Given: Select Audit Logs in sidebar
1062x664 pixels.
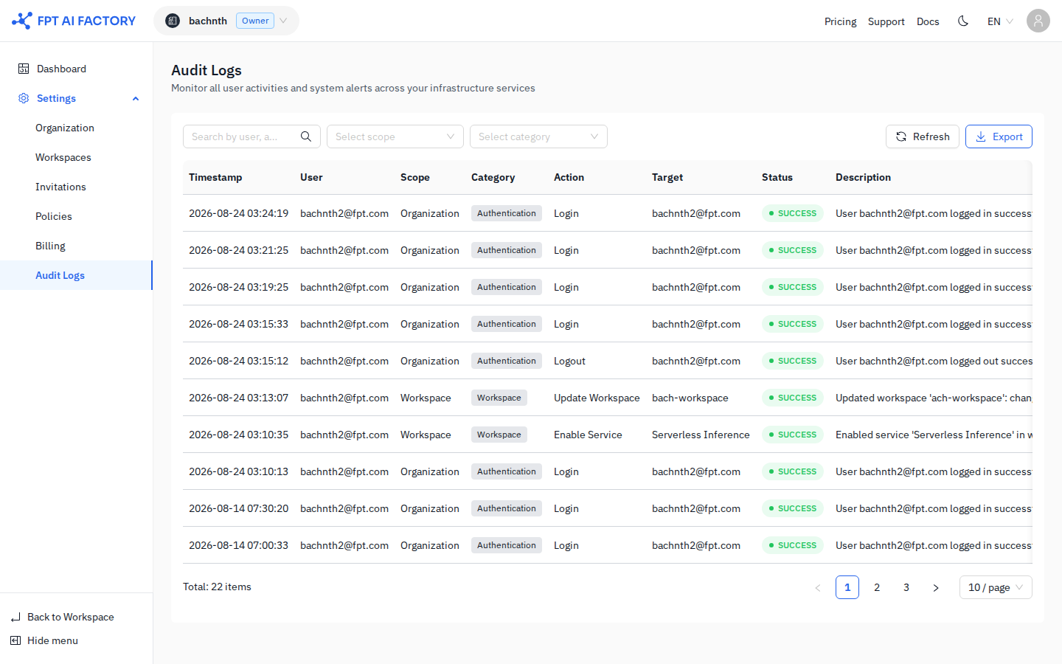Looking at the screenshot, I should tap(77, 275).
